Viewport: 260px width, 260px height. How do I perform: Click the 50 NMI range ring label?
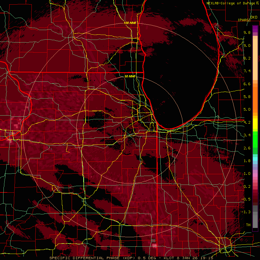[130, 76]
